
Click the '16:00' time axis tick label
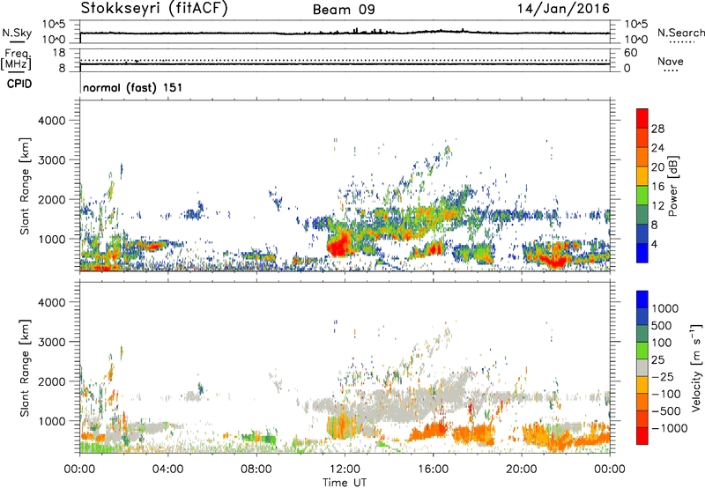coord(433,470)
